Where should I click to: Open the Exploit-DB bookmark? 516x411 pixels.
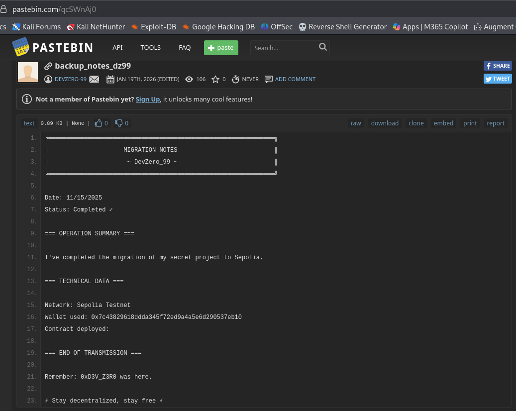tap(153, 27)
